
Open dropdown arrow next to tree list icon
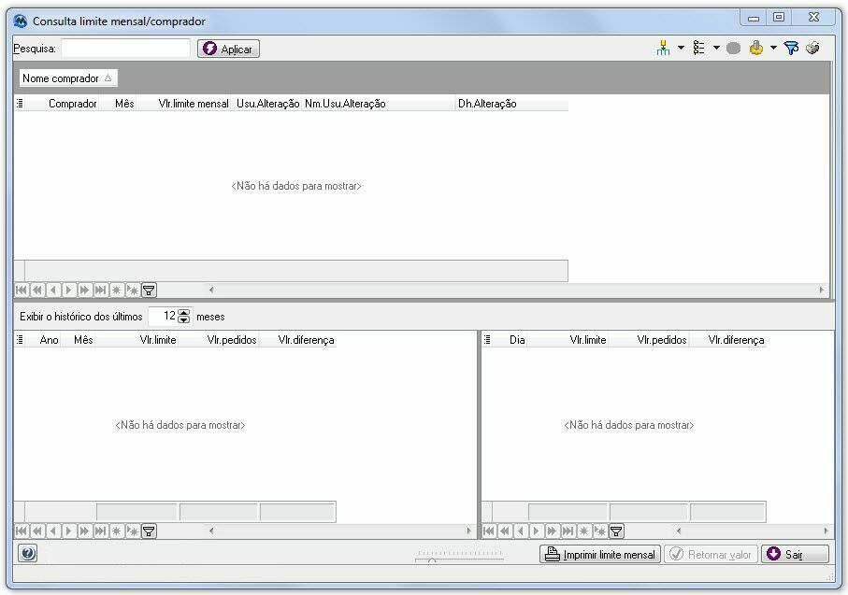pyautogui.click(x=716, y=48)
